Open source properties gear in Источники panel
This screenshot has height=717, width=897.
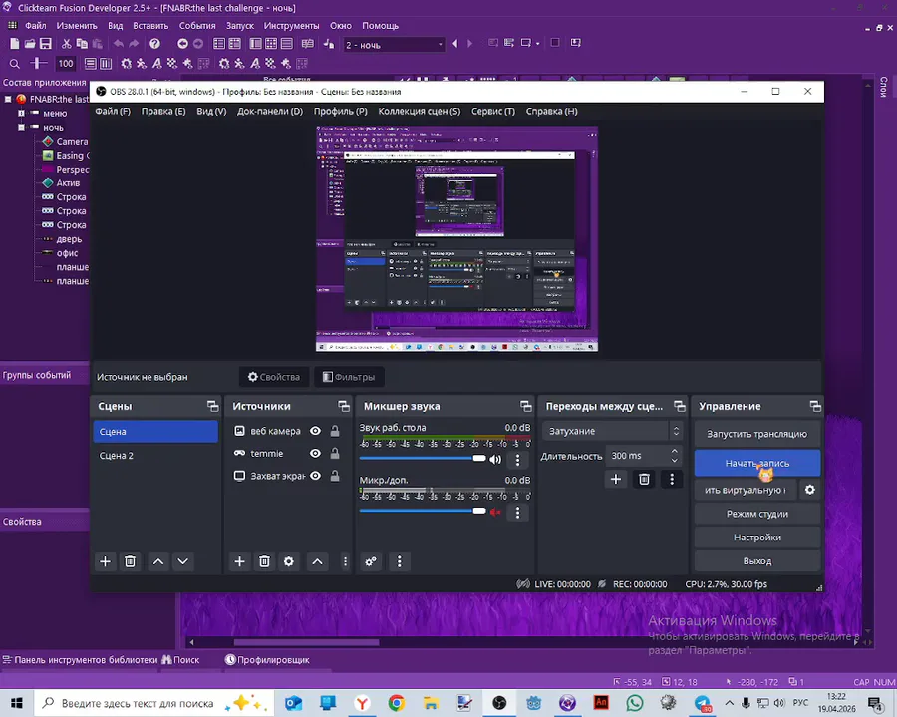click(289, 561)
